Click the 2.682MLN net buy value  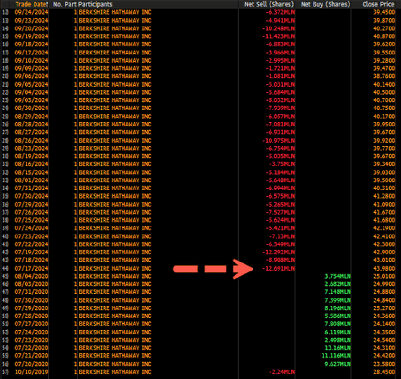click(338, 284)
